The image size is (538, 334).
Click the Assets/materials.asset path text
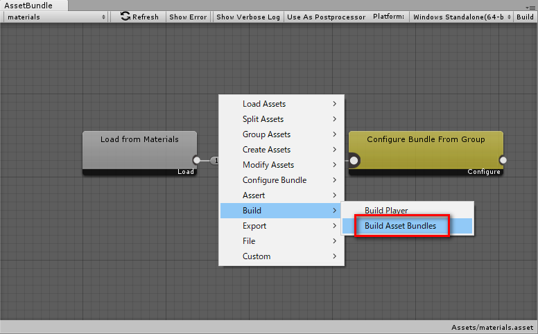pyautogui.click(x=492, y=328)
